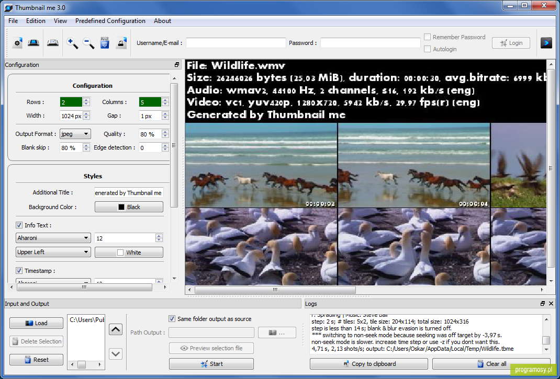Click the Path Output text field
Viewport: 560px width, 379px height.
point(211,332)
